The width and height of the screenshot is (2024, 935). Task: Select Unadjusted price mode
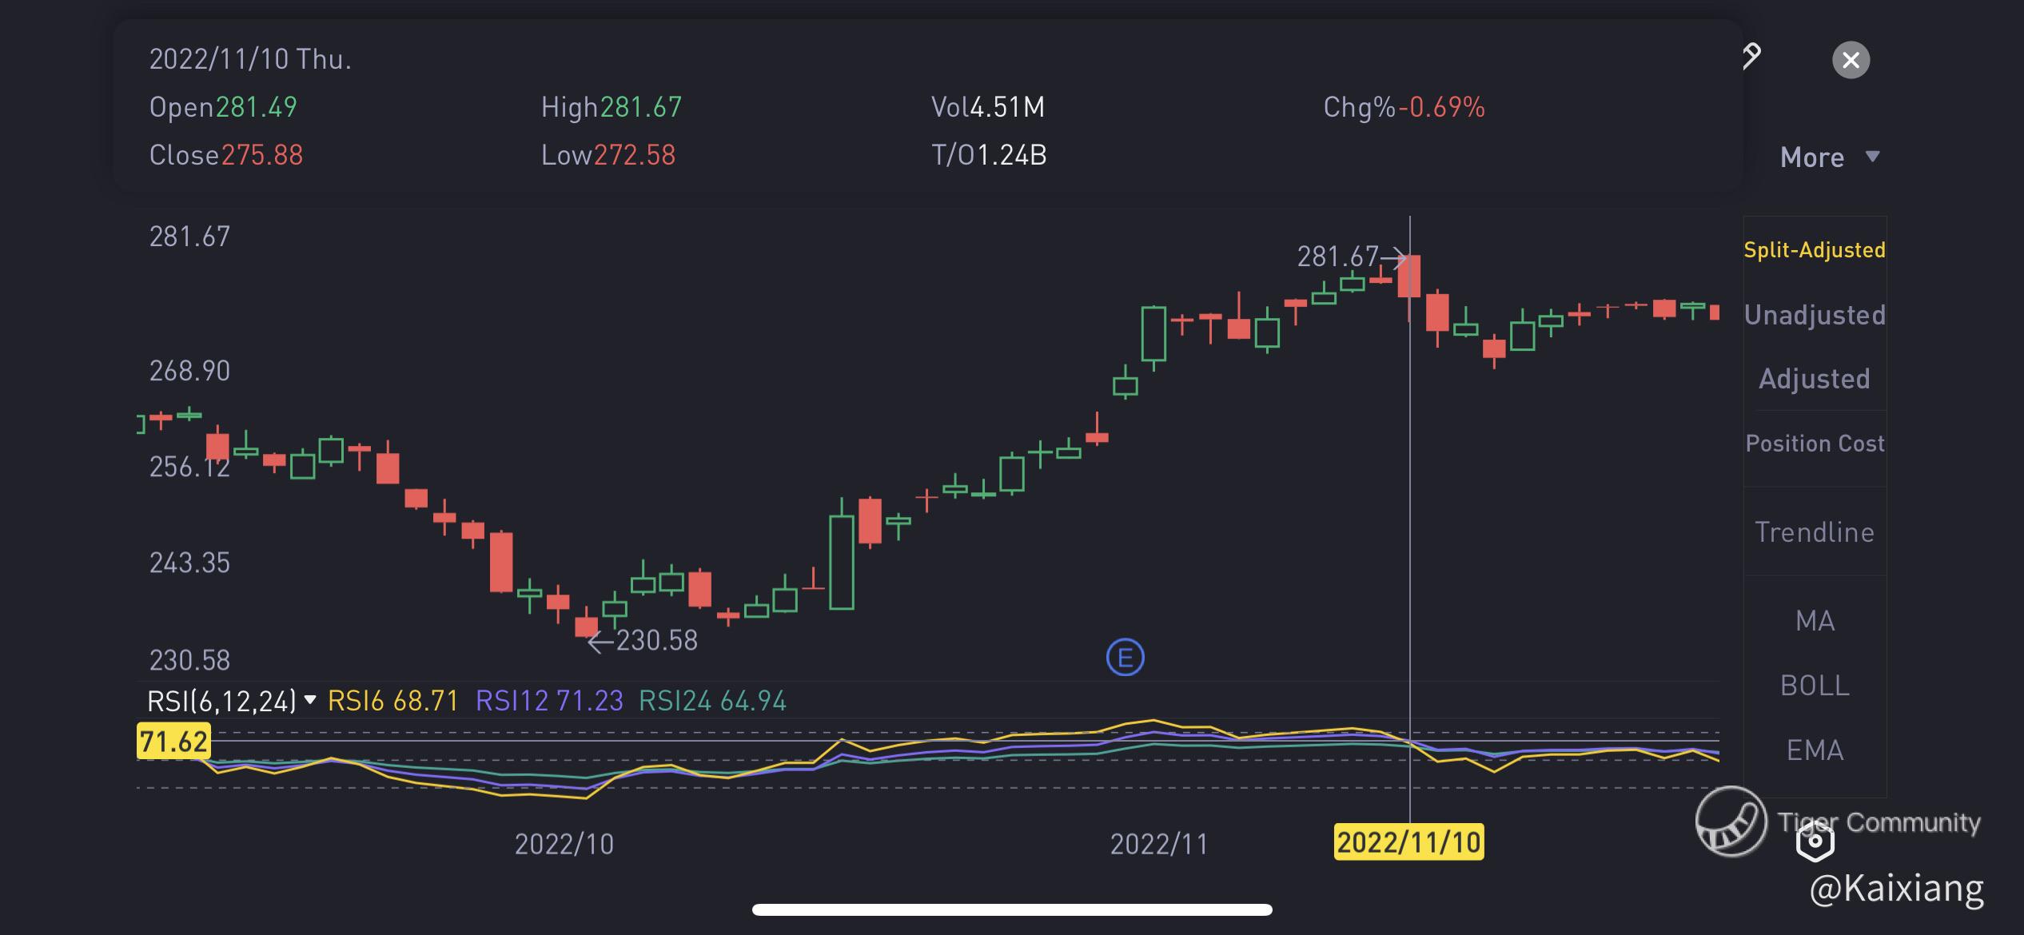point(1815,315)
